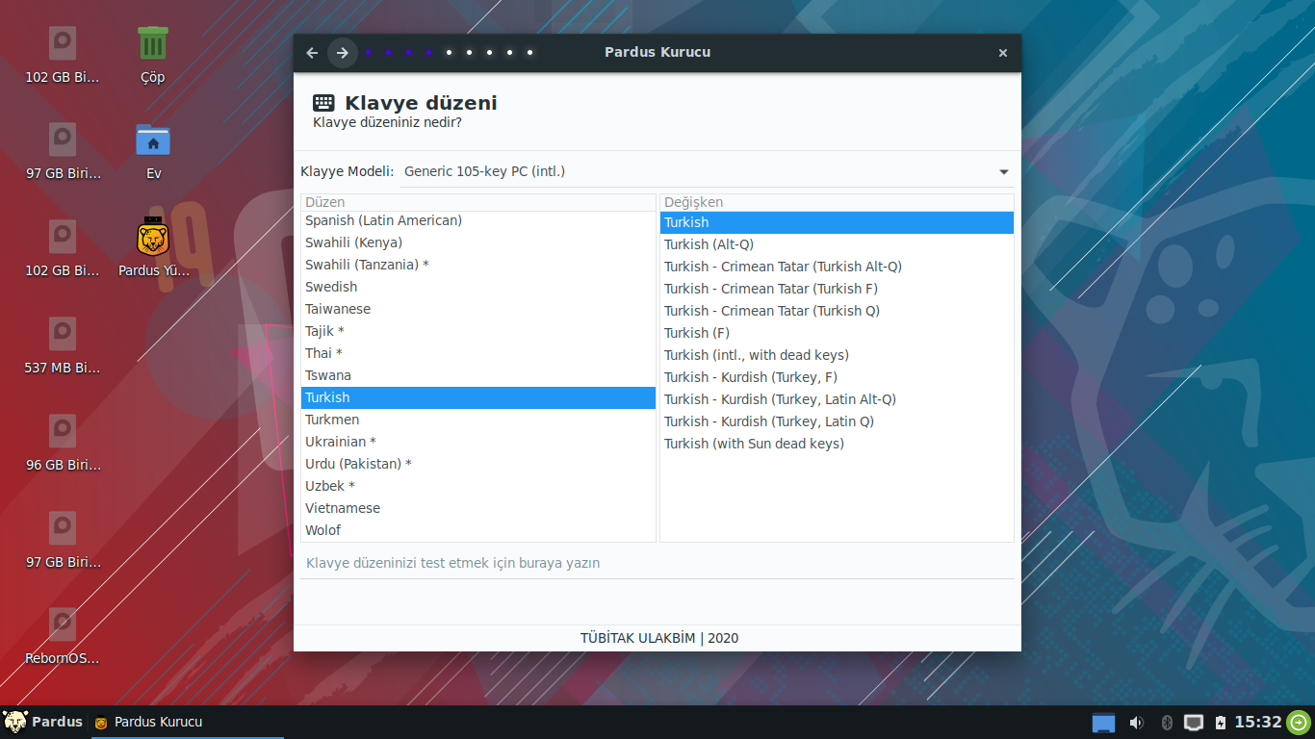1315x739 pixels.
Task: Open the network display tray icon
Action: click(1194, 723)
